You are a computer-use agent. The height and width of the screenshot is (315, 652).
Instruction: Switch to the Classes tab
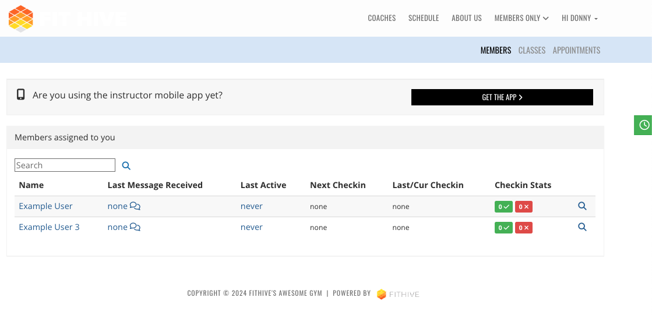coord(532,50)
